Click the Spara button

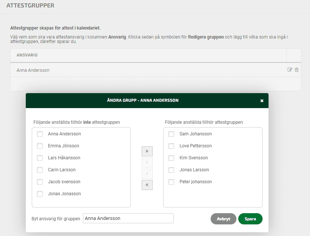pyautogui.click(x=250, y=219)
